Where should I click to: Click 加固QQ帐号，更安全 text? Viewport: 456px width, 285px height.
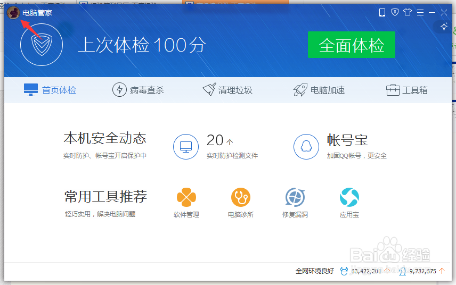coord(357,156)
